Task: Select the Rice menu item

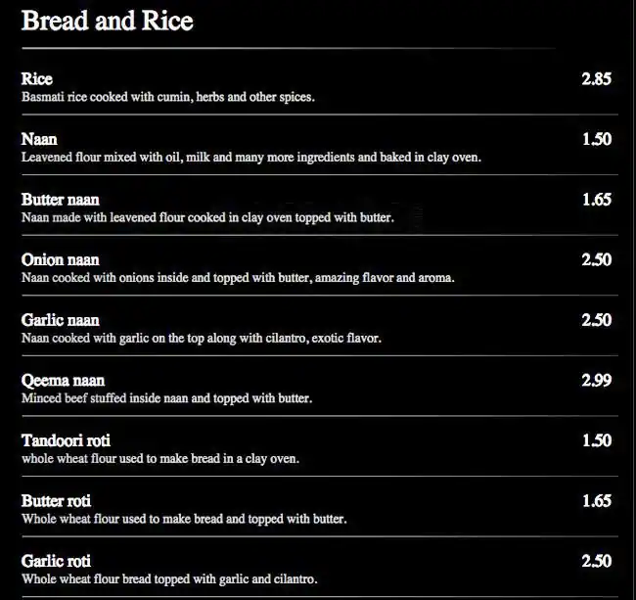Action: tap(37, 79)
